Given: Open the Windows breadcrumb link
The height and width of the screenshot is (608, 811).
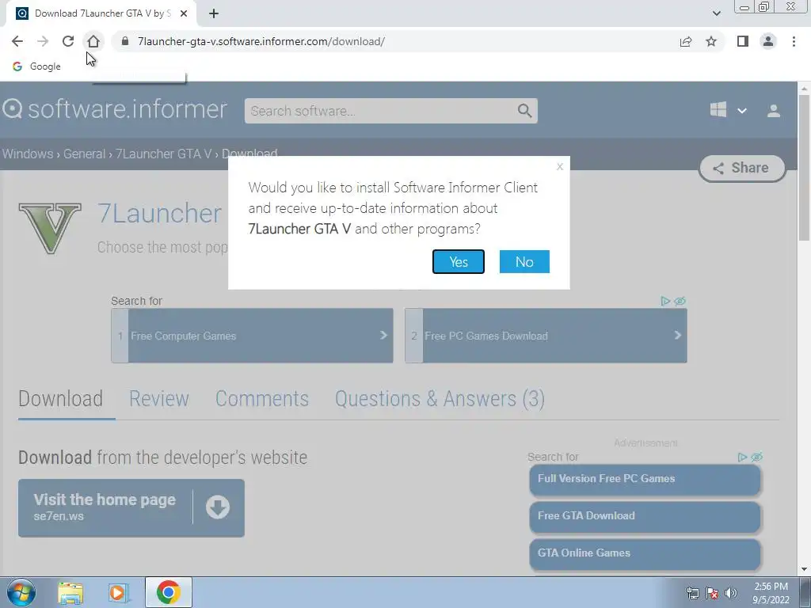Looking at the screenshot, I should click(x=28, y=154).
